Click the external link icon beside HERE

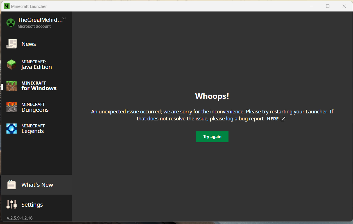tap(283, 119)
